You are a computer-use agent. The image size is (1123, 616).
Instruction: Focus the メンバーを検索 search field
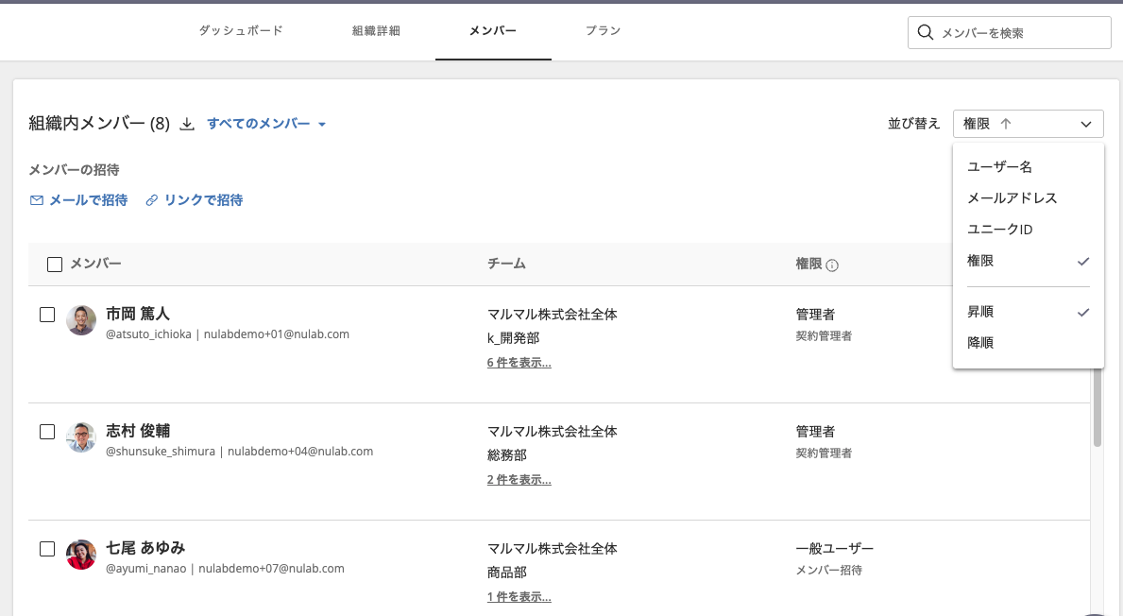(1009, 33)
